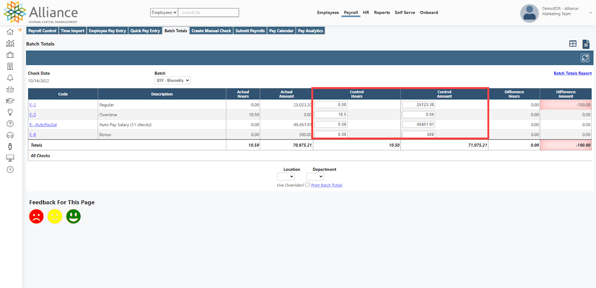Open the E--AutoPaySal code link
596x288 pixels.
43,125
